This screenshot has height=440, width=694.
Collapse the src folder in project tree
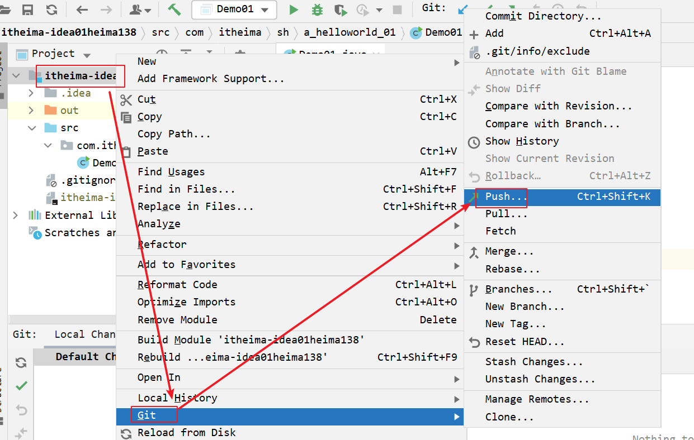pos(31,128)
